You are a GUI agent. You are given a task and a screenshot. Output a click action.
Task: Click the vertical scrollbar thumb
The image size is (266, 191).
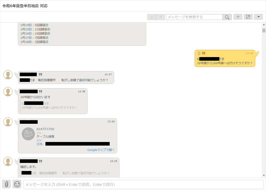[264, 30]
